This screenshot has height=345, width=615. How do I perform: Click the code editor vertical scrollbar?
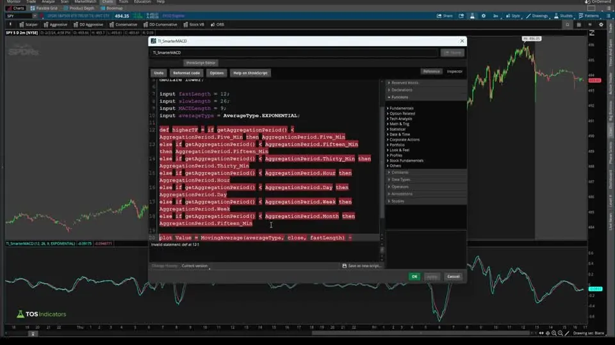point(382,162)
